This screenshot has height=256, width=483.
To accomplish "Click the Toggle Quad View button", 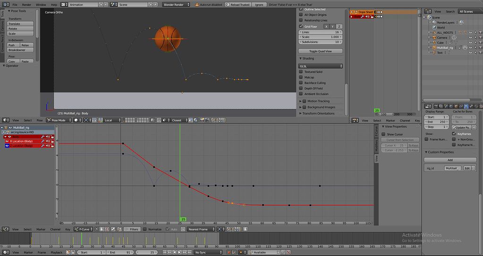I will click(x=321, y=51).
